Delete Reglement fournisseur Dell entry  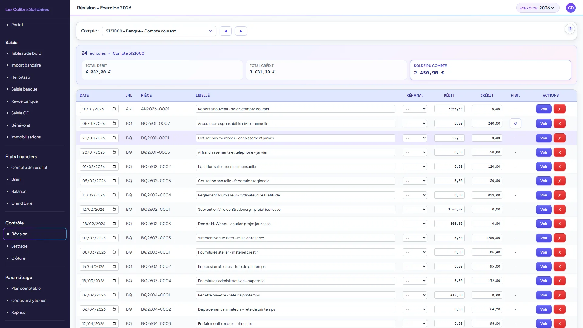[559, 195]
